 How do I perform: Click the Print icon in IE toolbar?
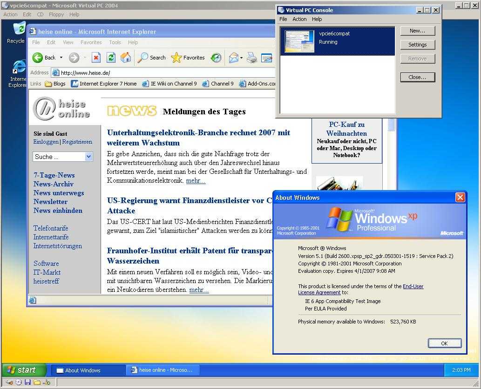[252, 58]
